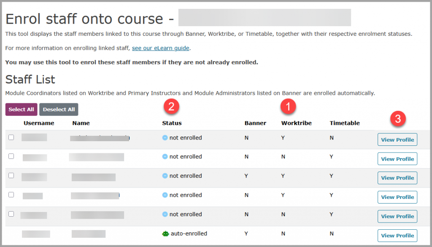This screenshot has height=247, width=432.
Task: Click the Username column header
Action: click(x=39, y=123)
